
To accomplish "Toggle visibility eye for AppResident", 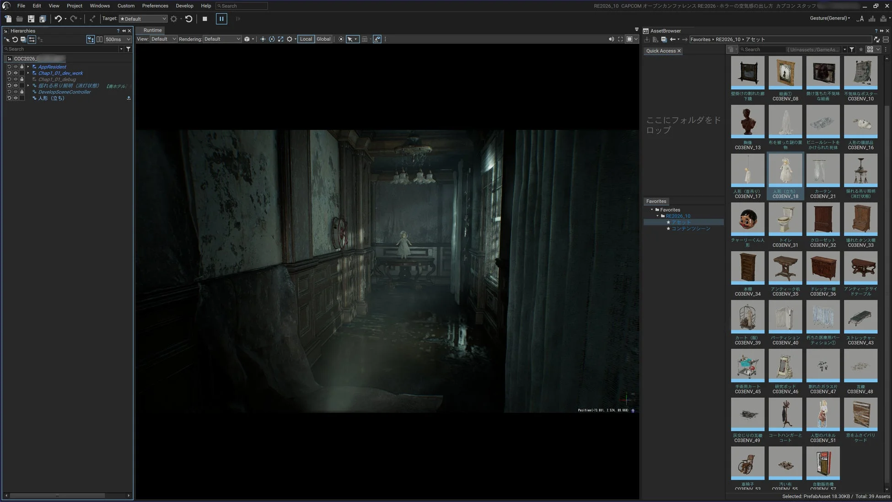I will pyautogui.click(x=16, y=67).
